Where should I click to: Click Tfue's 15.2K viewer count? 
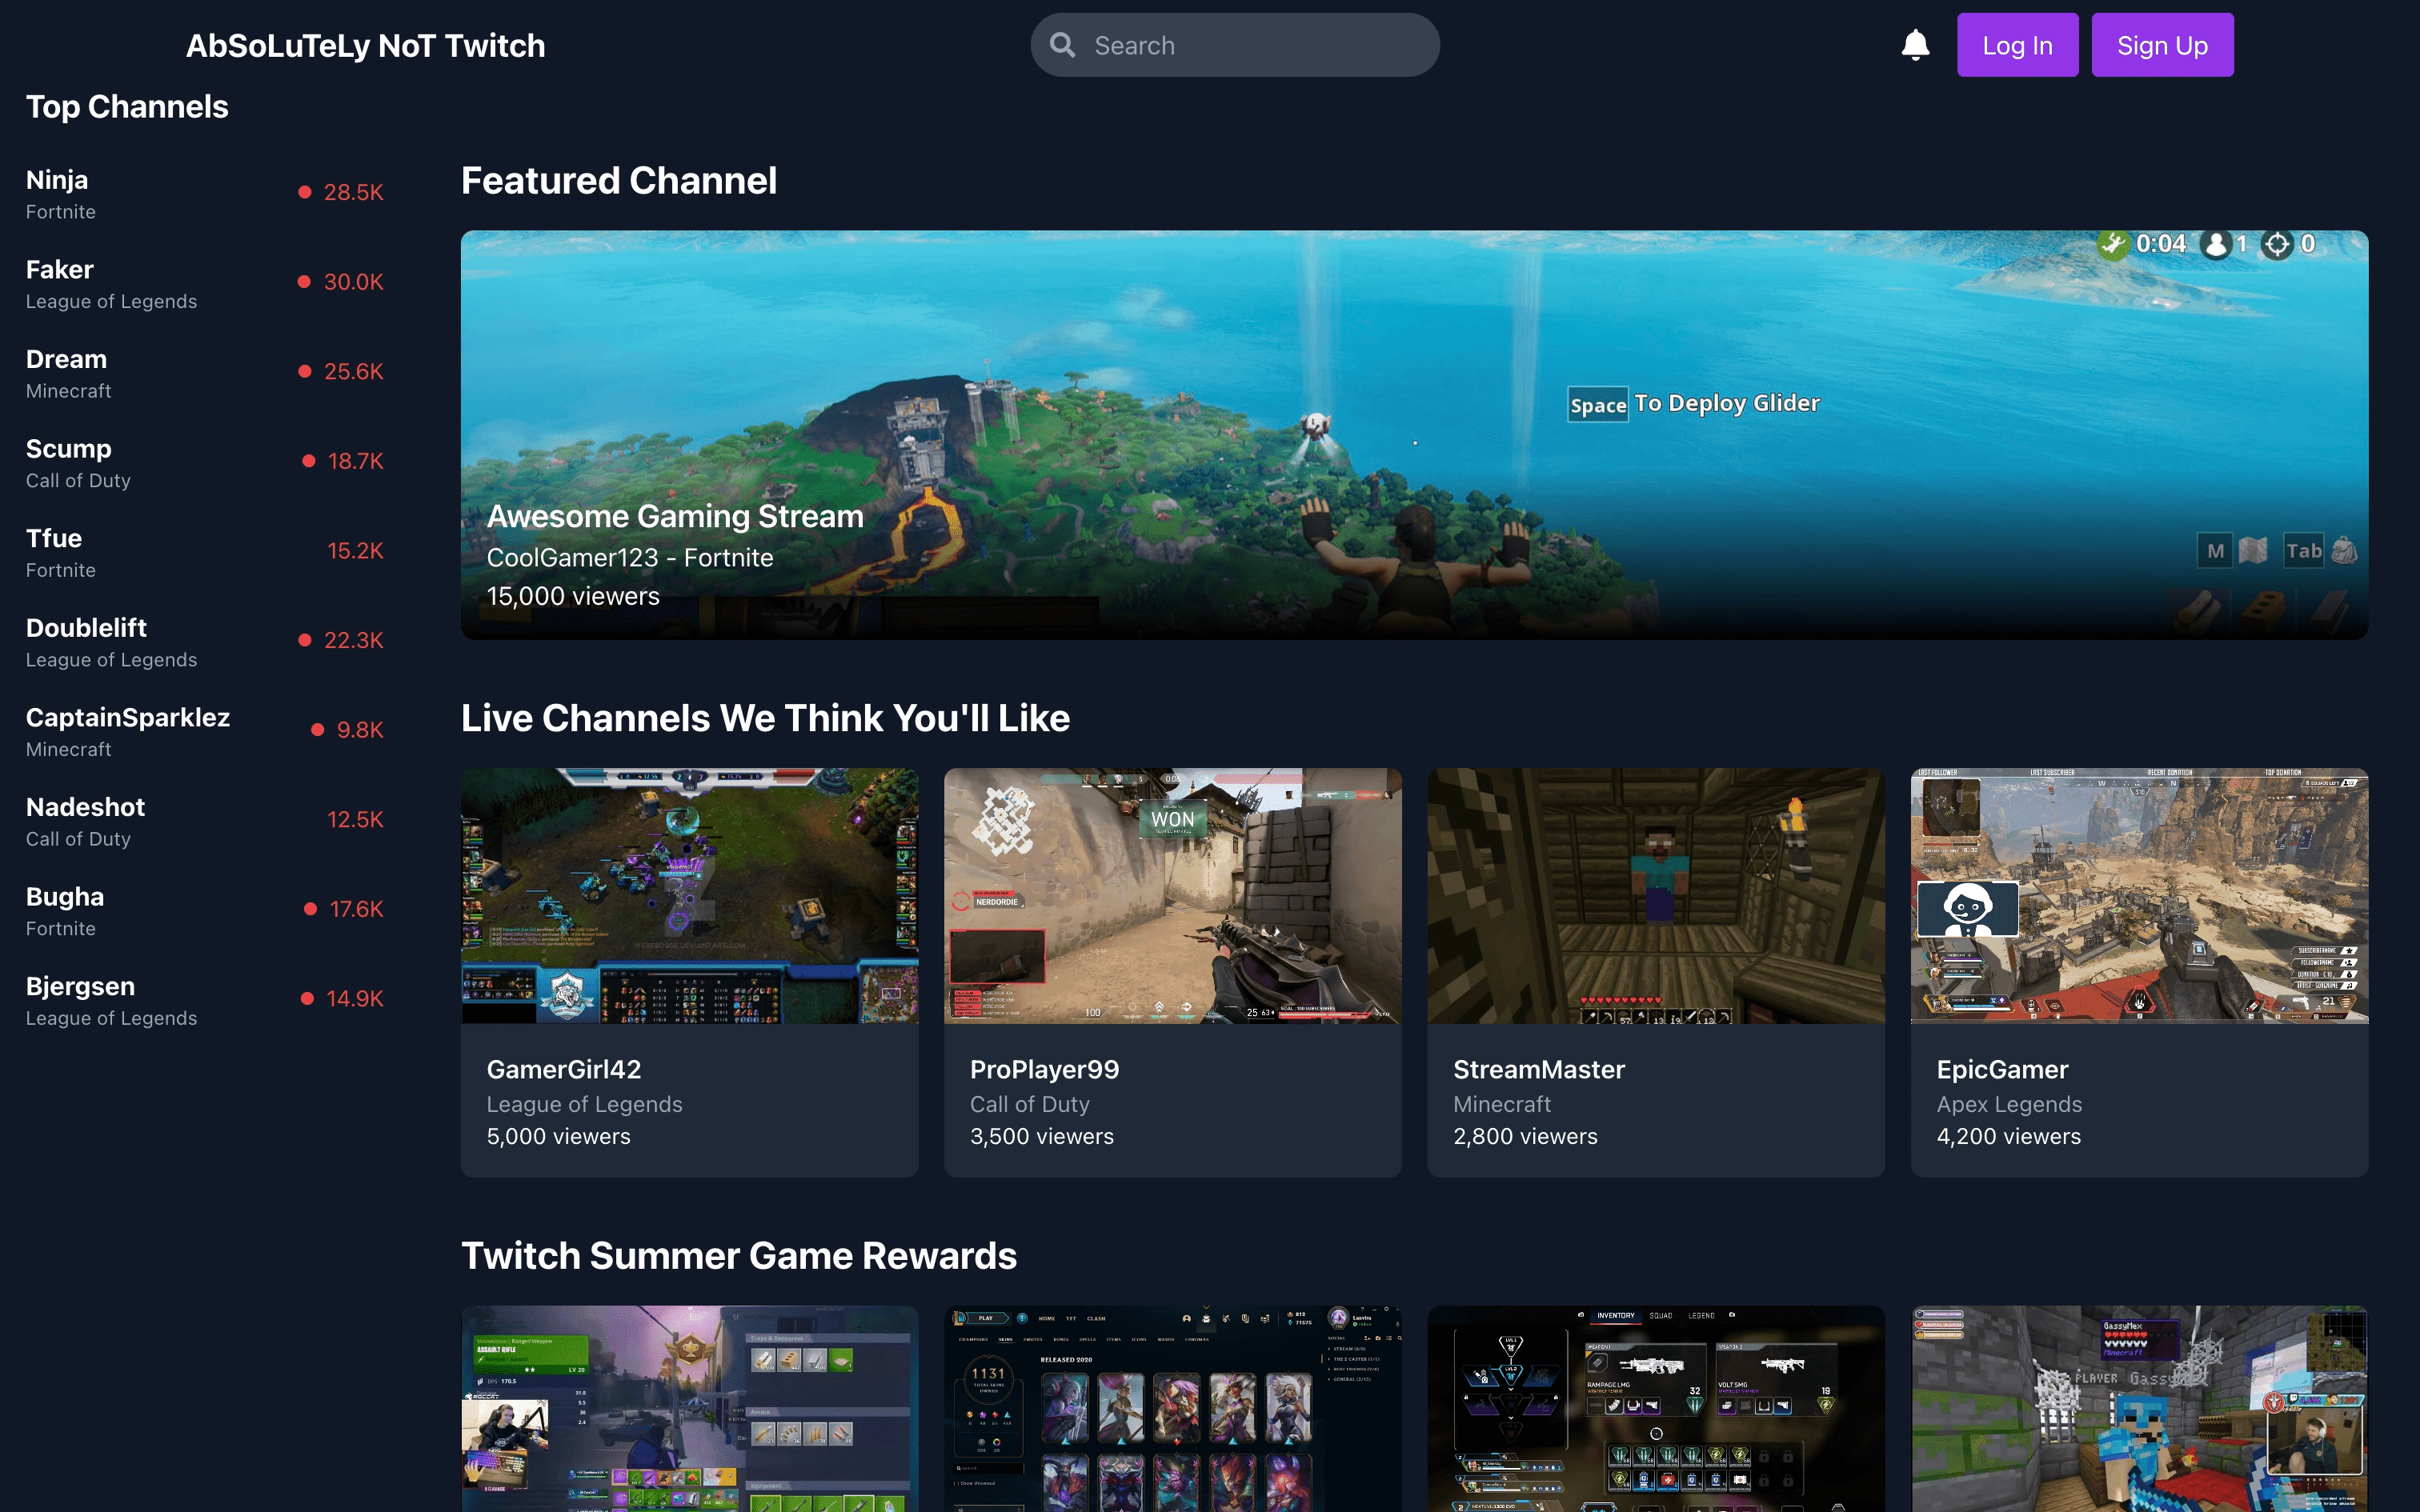coord(355,551)
